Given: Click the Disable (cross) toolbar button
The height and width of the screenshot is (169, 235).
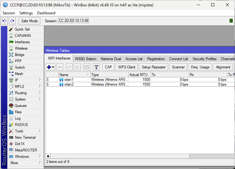Looking at the screenshot, I should (x=77, y=67).
